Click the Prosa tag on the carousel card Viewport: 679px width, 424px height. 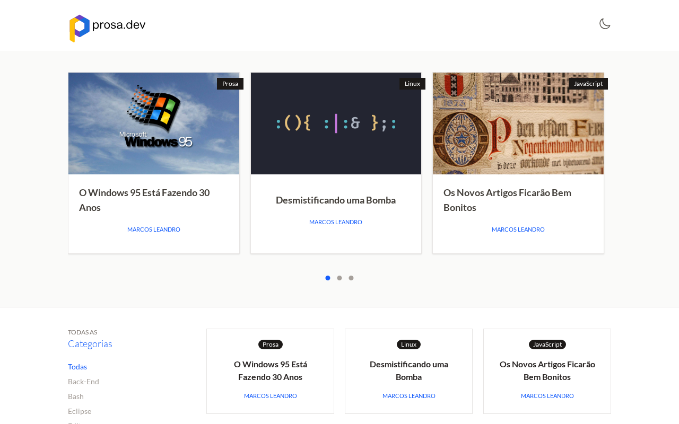230,84
